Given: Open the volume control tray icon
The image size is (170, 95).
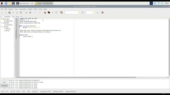Looking at the screenshot, I should click(162, 3).
